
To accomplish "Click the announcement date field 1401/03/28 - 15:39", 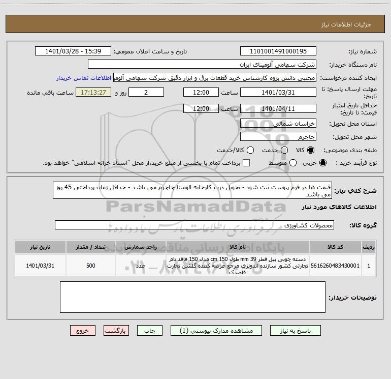I will coord(73,51).
